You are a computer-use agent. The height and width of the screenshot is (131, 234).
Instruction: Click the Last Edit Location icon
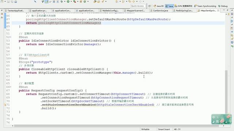(x=130, y=1)
